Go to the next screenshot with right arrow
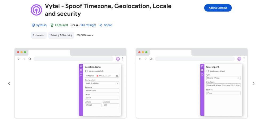This screenshot has width=273, height=122. (x=254, y=83)
